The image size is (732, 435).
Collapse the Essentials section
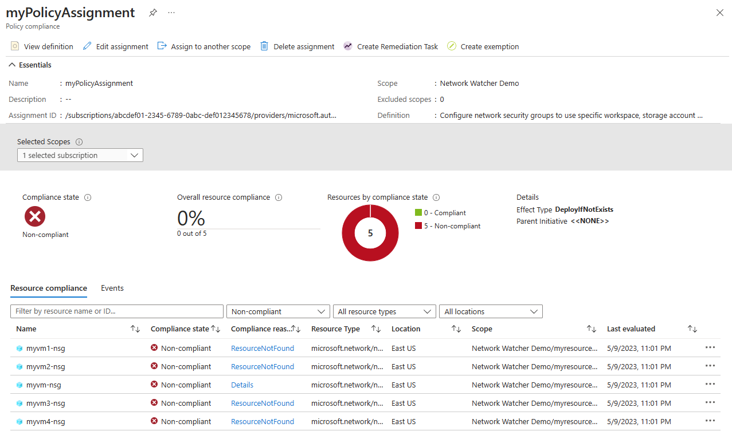pyautogui.click(x=13, y=65)
